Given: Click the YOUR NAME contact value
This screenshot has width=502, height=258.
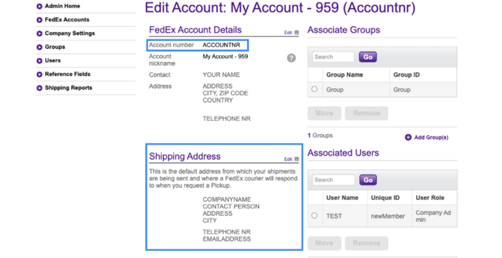Looking at the screenshot, I should click(x=221, y=75).
